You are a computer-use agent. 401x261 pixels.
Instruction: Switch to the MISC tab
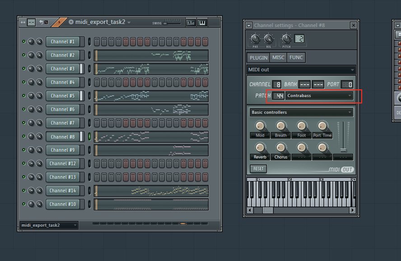point(278,57)
